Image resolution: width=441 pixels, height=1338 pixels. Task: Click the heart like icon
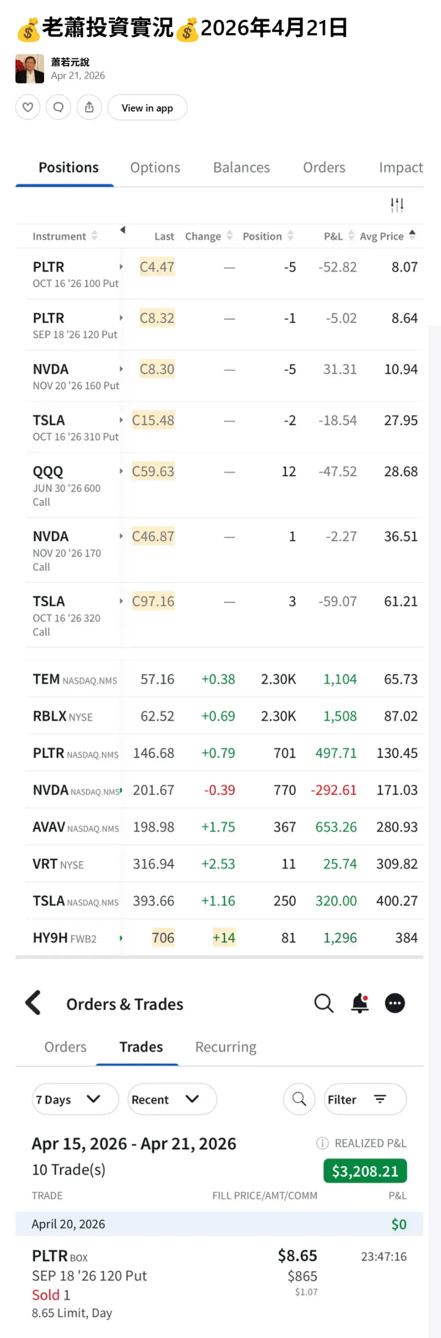pyautogui.click(x=28, y=107)
